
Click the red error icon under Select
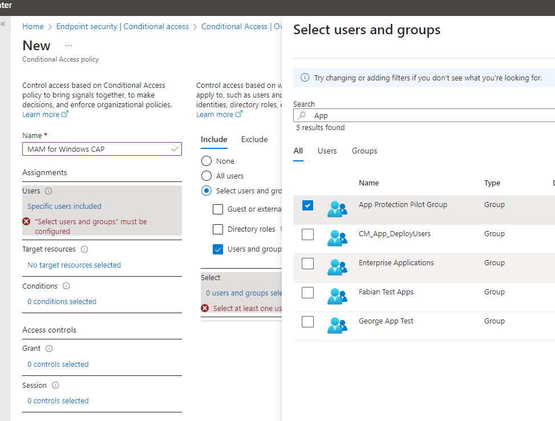[x=206, y=308]
